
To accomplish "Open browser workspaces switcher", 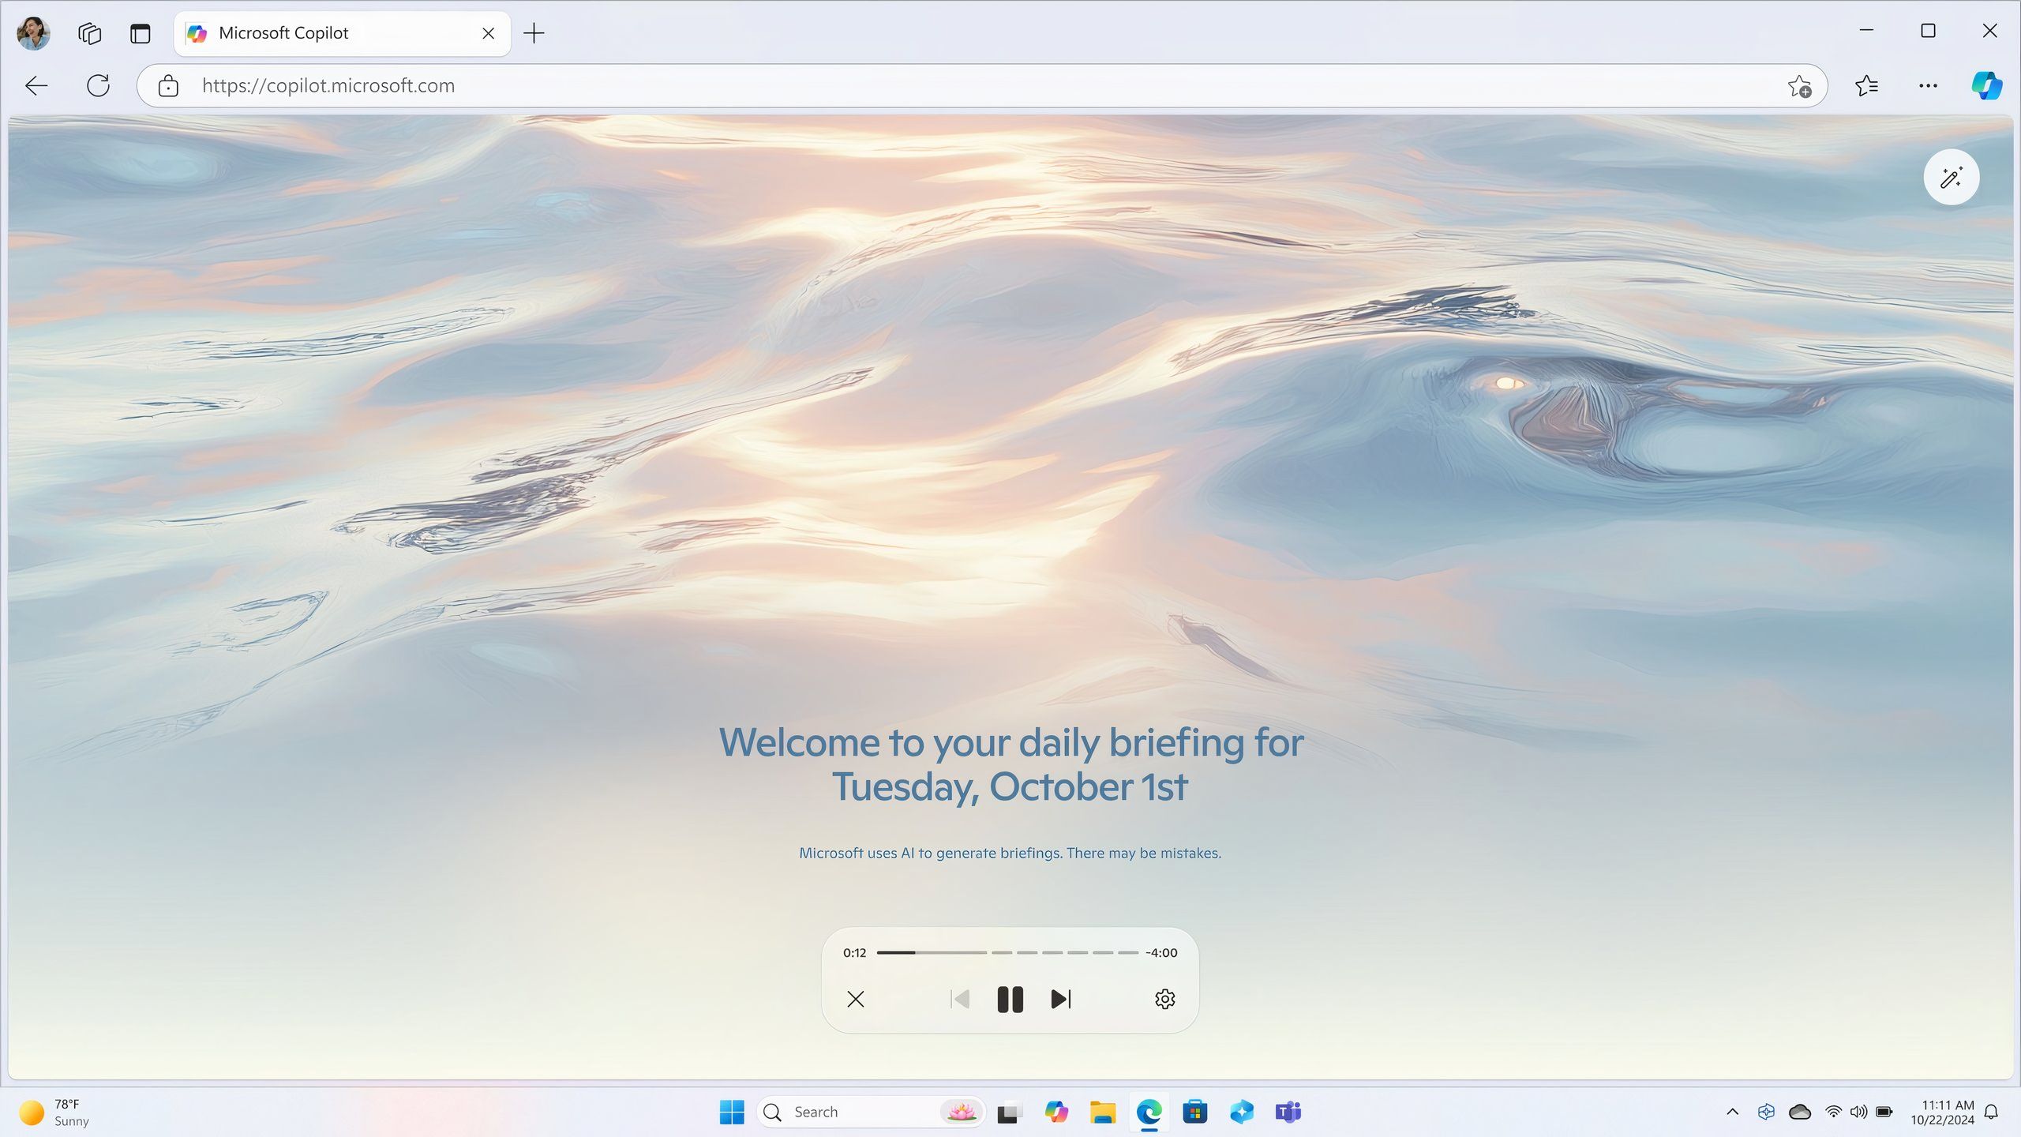I will tap(88, 31).
